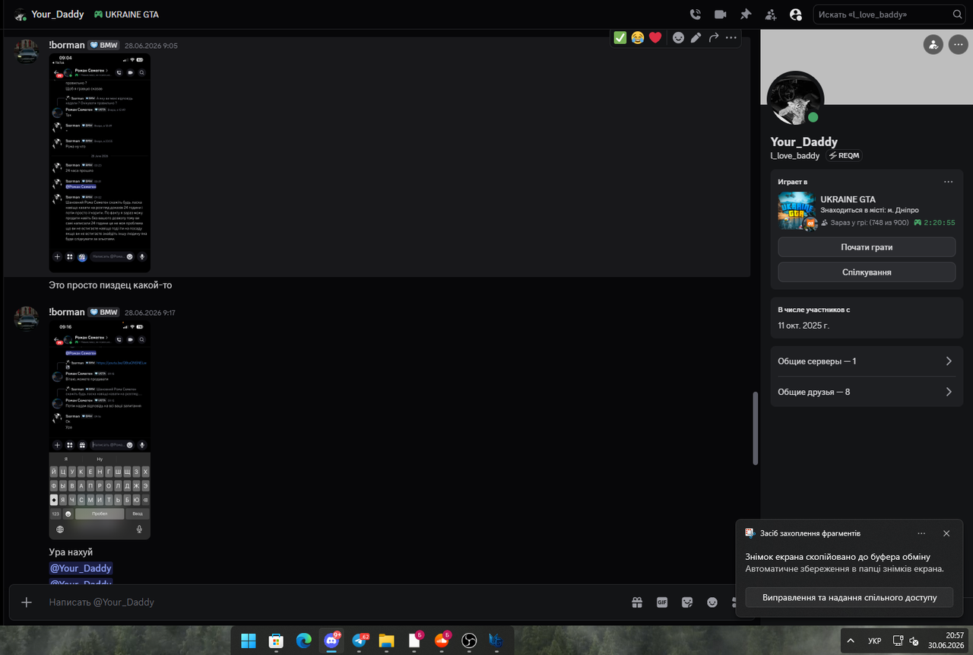Switch the УКР input language
973x655 pixels.
coord(875,641)
